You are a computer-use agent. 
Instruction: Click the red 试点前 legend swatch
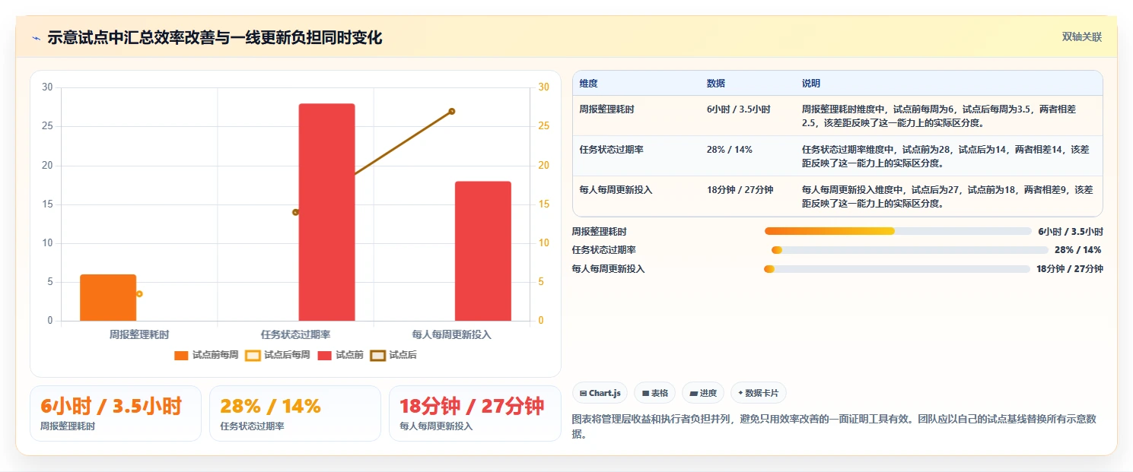[x=325, y=356]
